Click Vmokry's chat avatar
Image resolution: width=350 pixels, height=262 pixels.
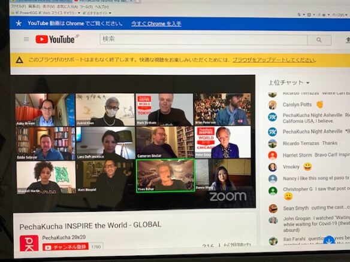pos(273,167)
